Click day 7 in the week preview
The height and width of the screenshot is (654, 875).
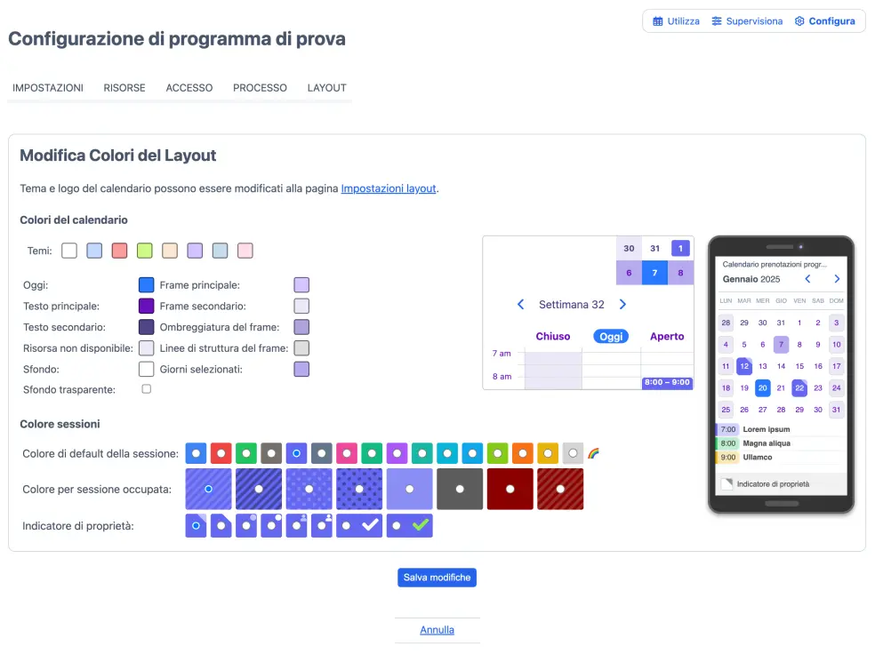pyautogui.click(x=654, y=273)
